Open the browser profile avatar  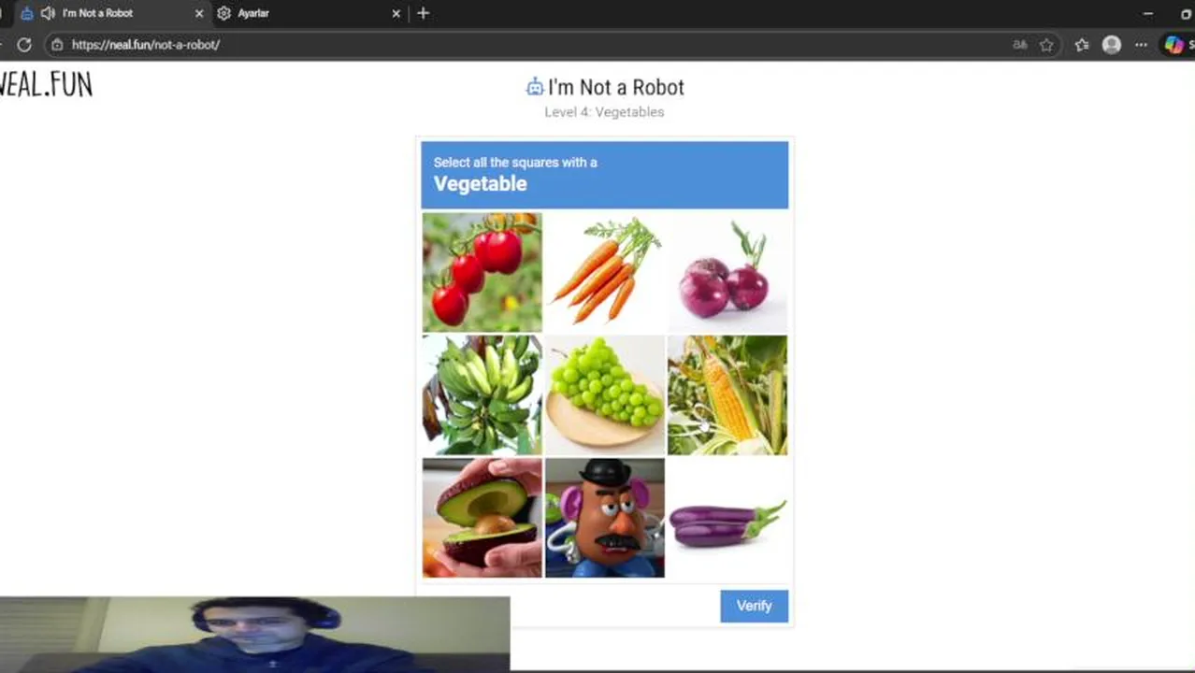[x=1111, y=45]
